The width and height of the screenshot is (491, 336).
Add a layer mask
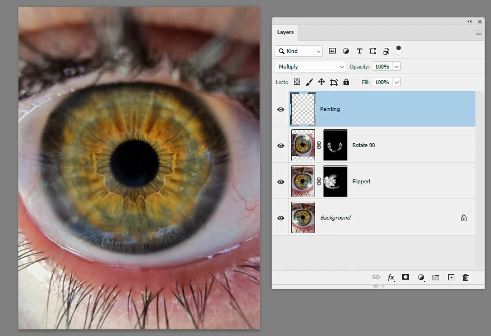(405, 277)
